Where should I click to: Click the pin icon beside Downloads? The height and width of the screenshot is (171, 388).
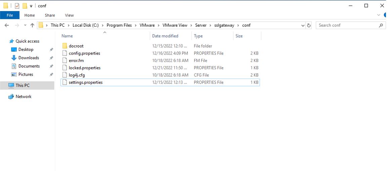point(51,58)
